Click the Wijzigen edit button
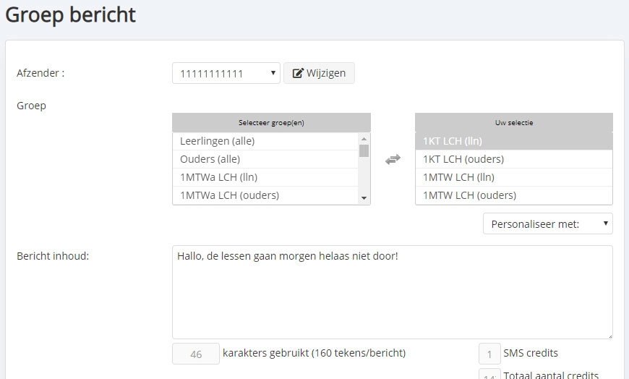Image resolution: width=629 pixels, height=379 pixels. coord(319,73)
